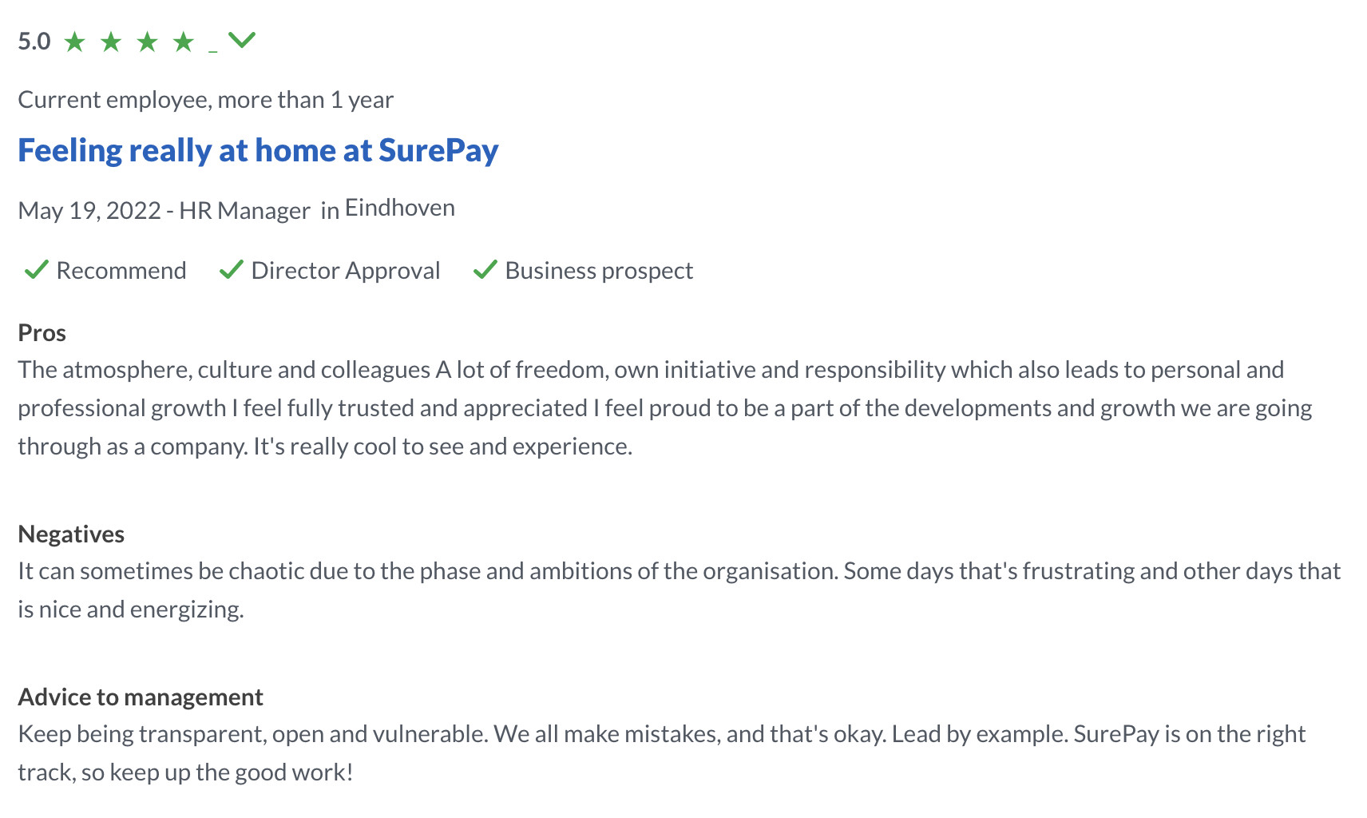Open review 'Feeling really at home at SurePay'
This screenshot has width=1367, height=818.
click(257, 149)
